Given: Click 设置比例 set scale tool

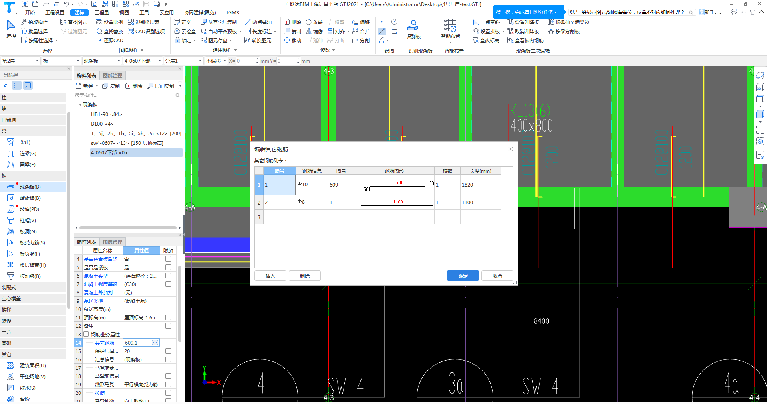Looking at the screenshot, I should (110, 22).
